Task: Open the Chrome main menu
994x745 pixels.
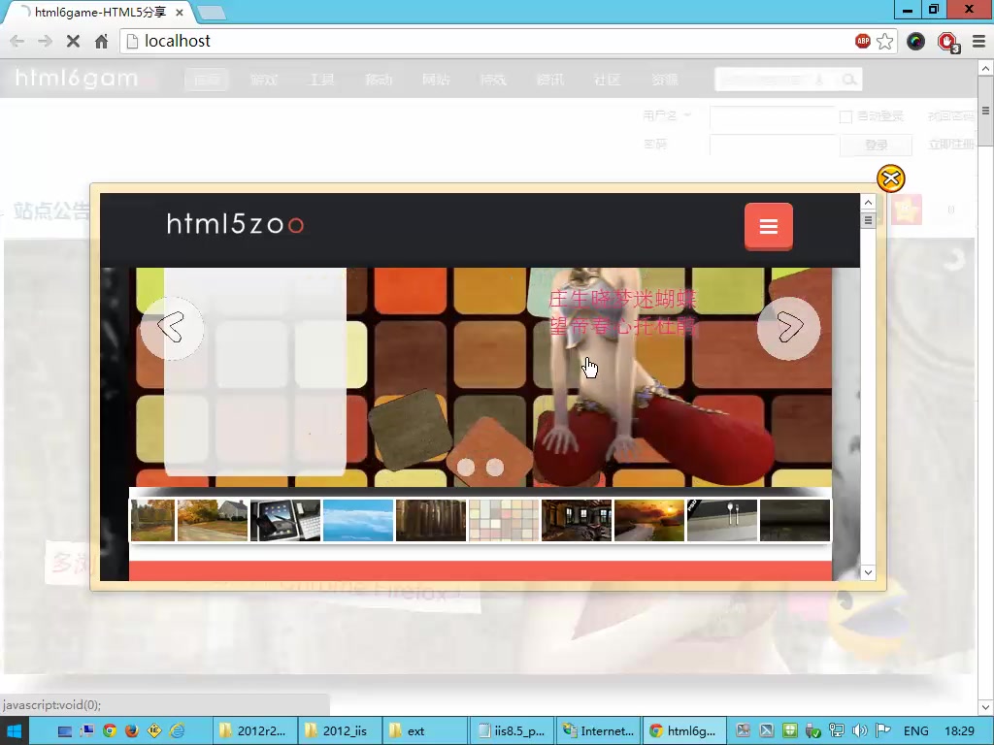Action: click(x=978, y=41)
